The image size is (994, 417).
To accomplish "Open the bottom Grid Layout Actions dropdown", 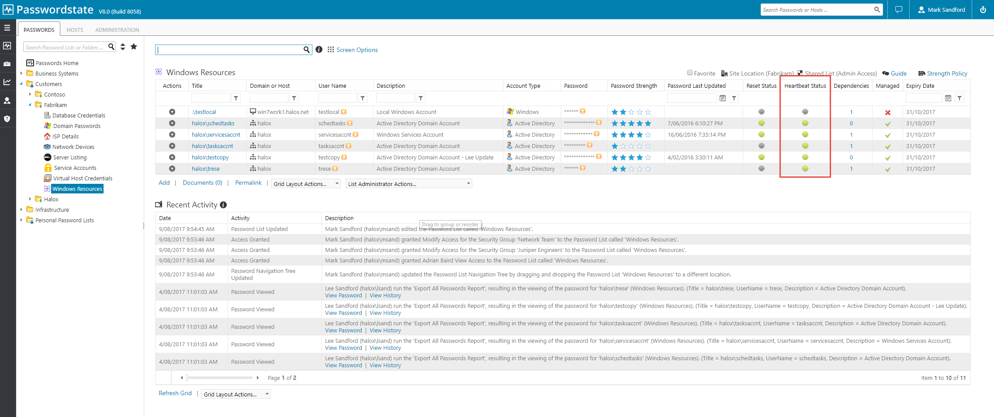I will tap(236, 394).
